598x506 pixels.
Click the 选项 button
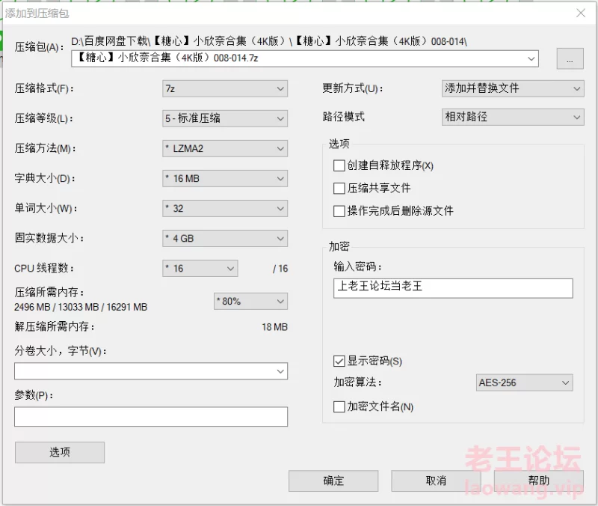click(x=60, y=453)
